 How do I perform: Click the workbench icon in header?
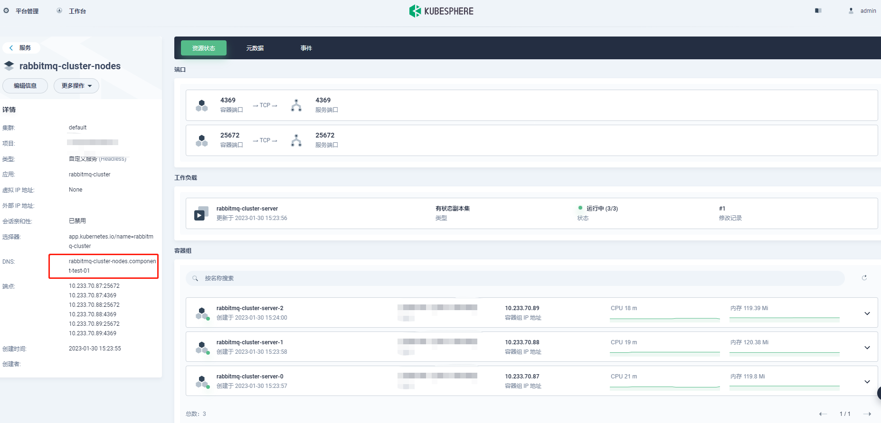(59, 10)
